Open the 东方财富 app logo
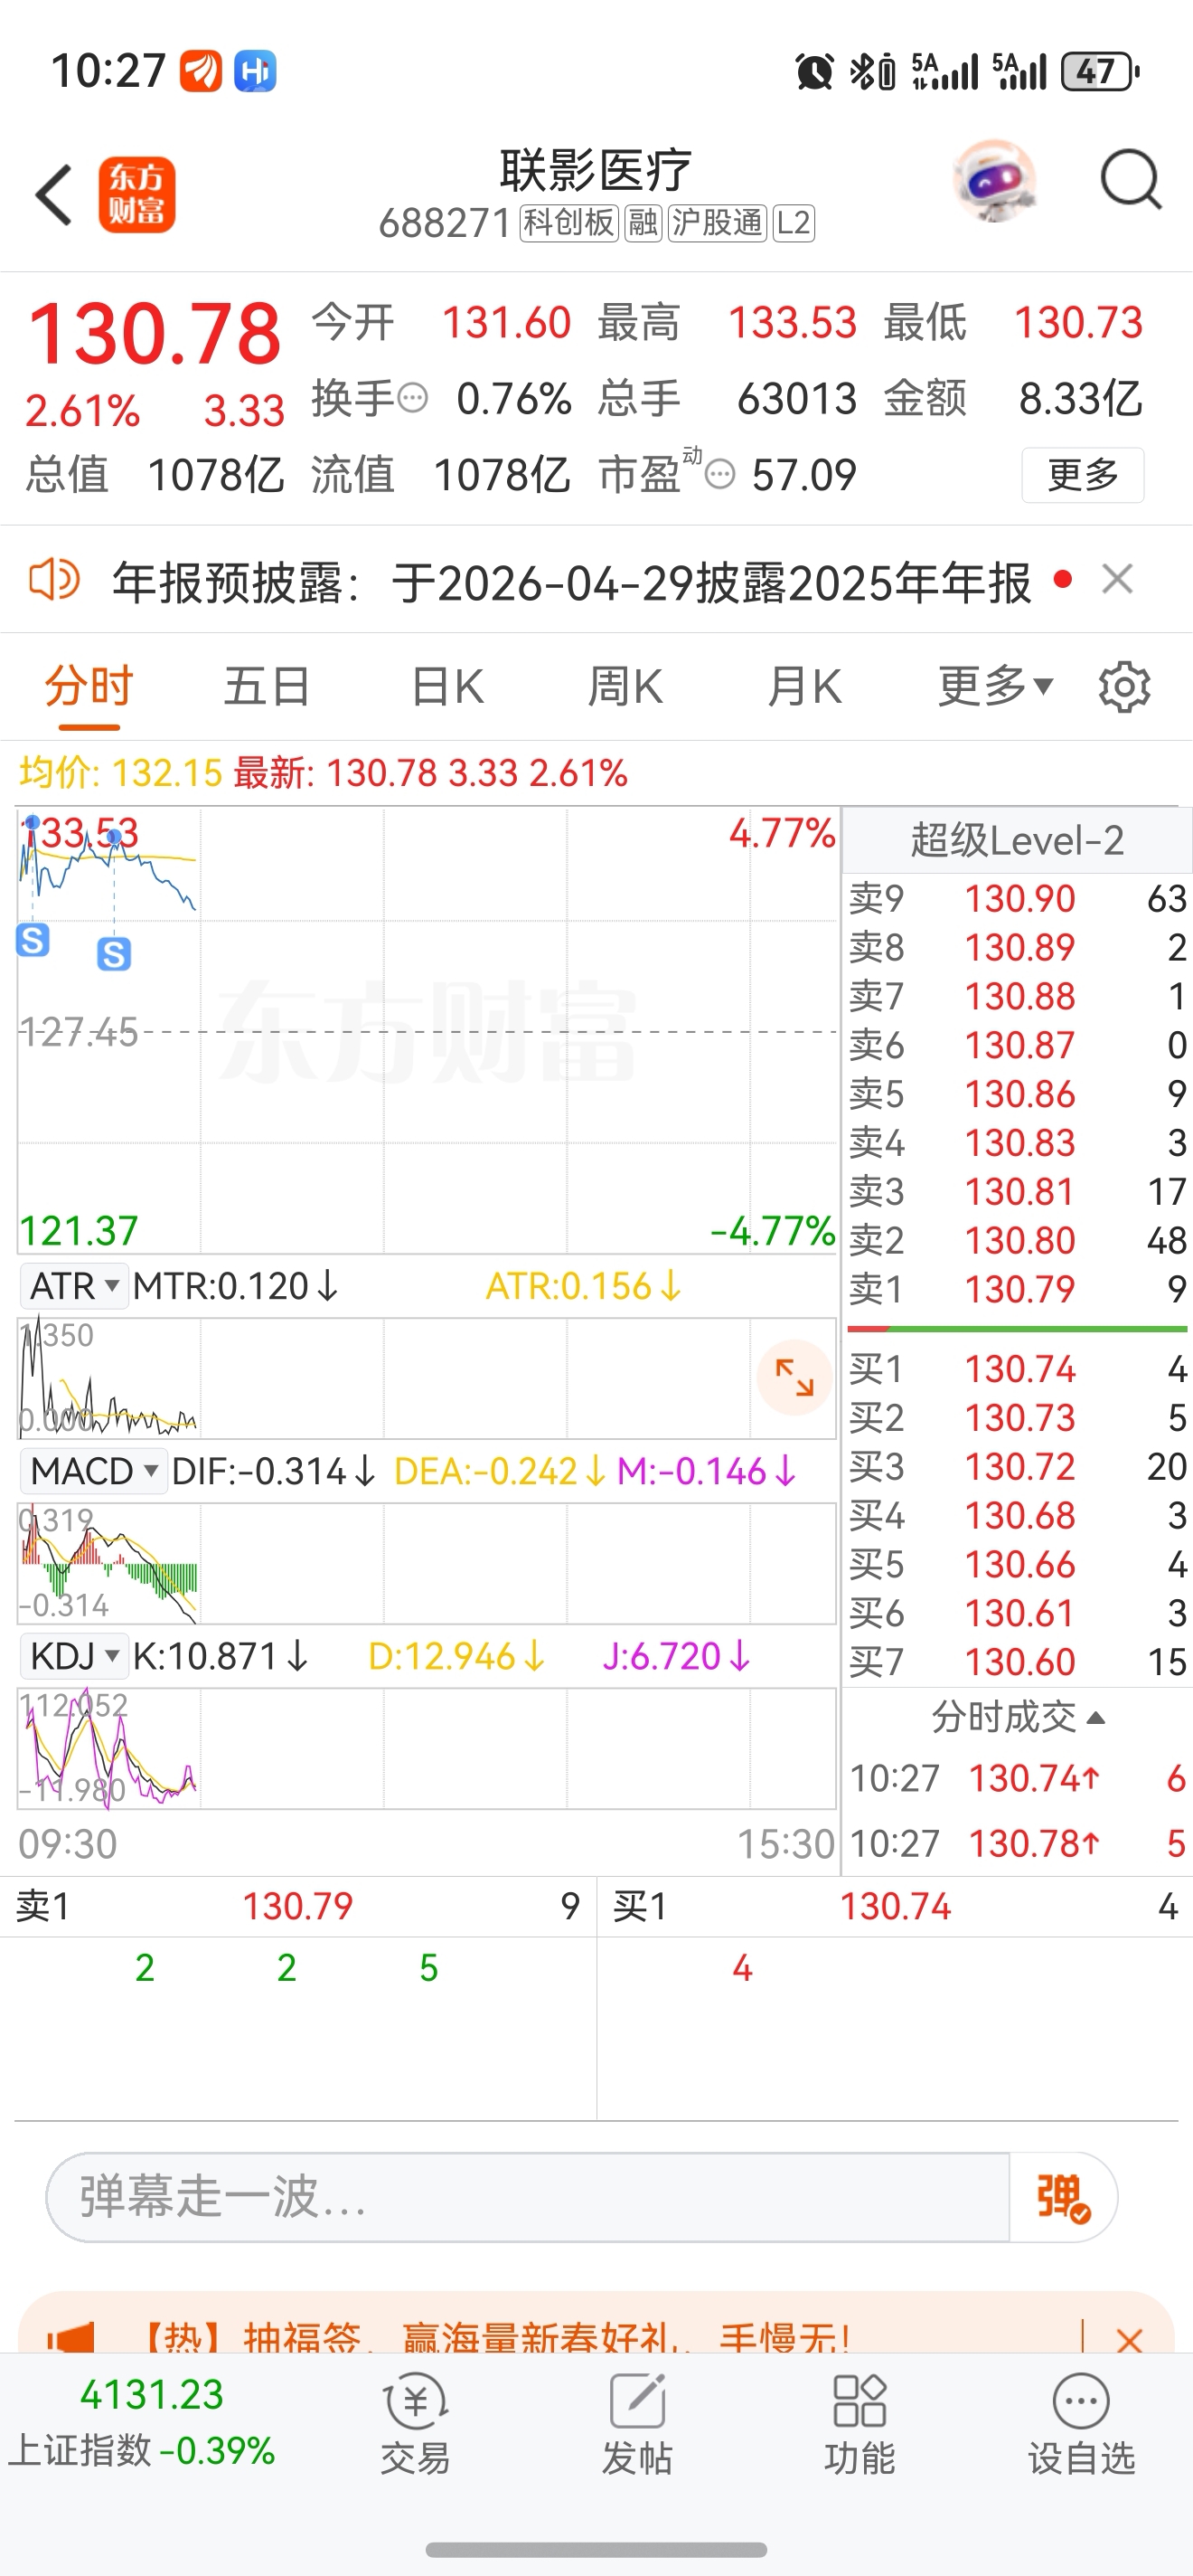Image resolution: width=1193 pixels, height=2576 pixels. pos(136,195)
